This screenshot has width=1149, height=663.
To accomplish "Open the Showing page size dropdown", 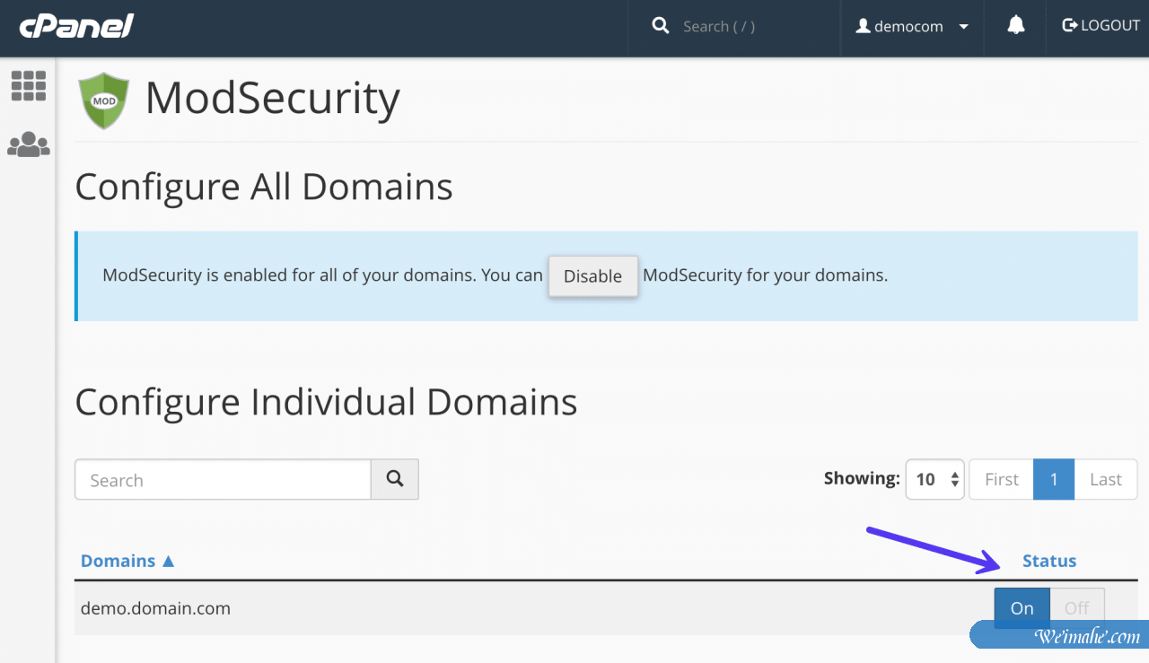I will 934,479.
